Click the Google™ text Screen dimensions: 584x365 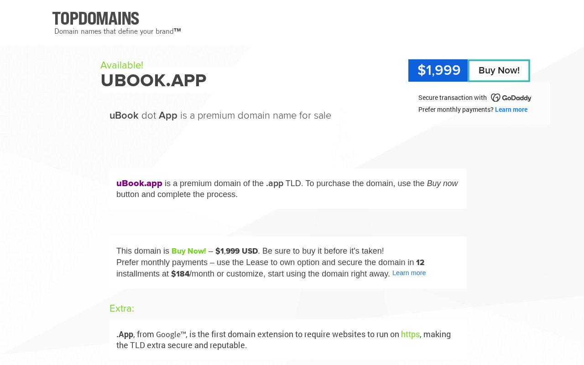point(171,334)
